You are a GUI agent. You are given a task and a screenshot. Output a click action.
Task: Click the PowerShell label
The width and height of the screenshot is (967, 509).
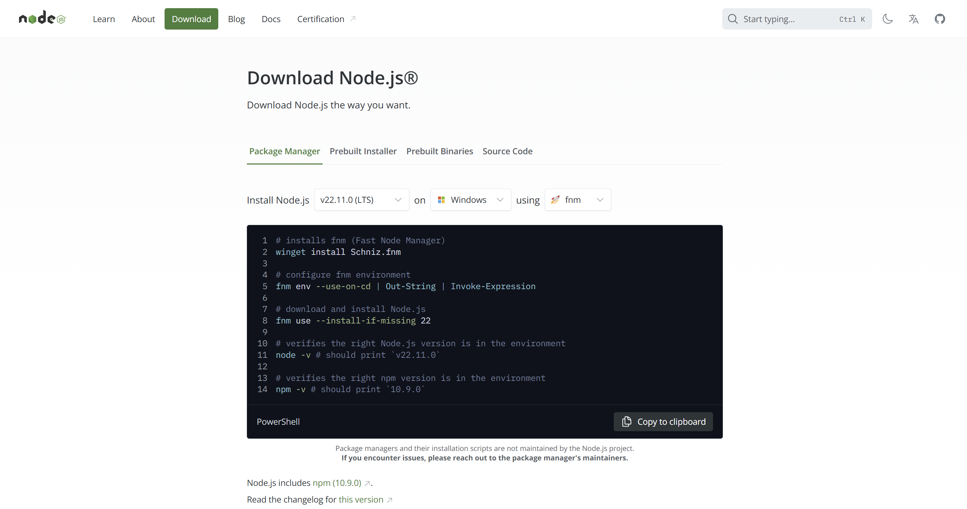coord(278,422)
